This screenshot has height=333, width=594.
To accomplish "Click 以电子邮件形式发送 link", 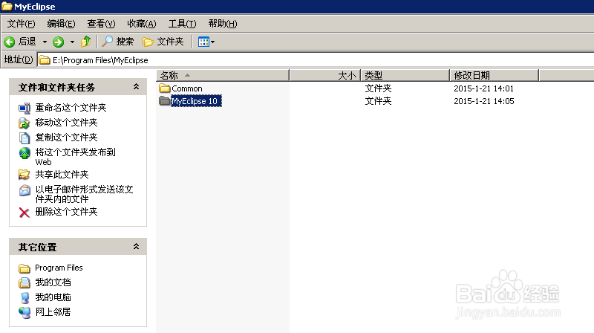I will 84,194.
